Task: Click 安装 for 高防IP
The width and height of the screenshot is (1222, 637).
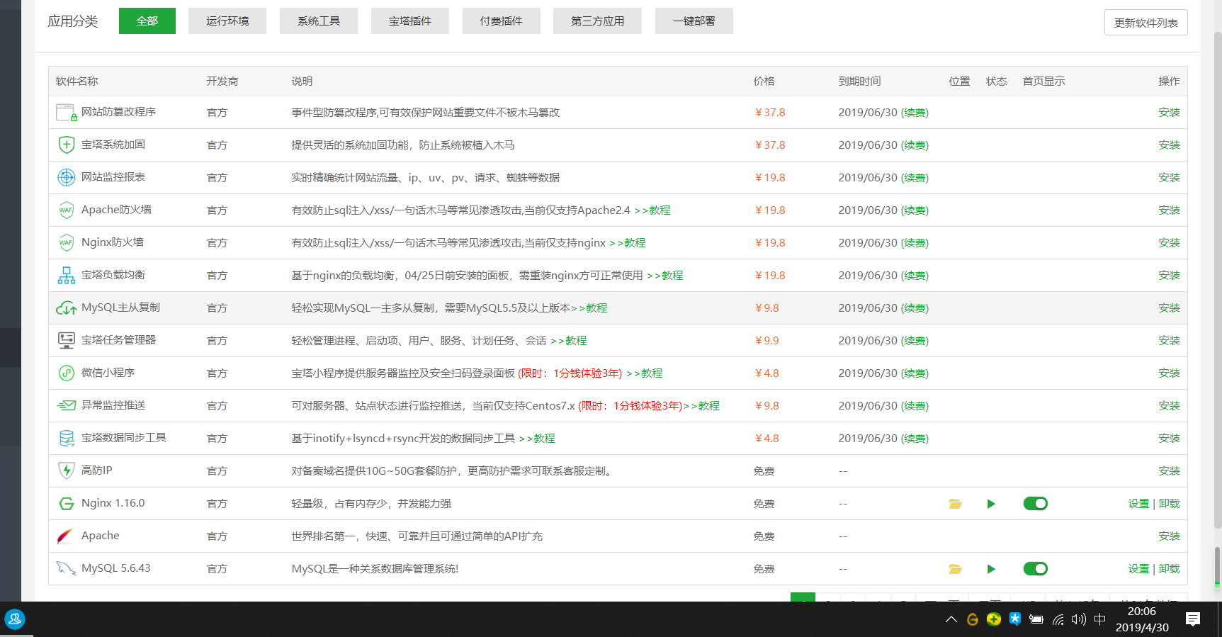Action: 1169,471
